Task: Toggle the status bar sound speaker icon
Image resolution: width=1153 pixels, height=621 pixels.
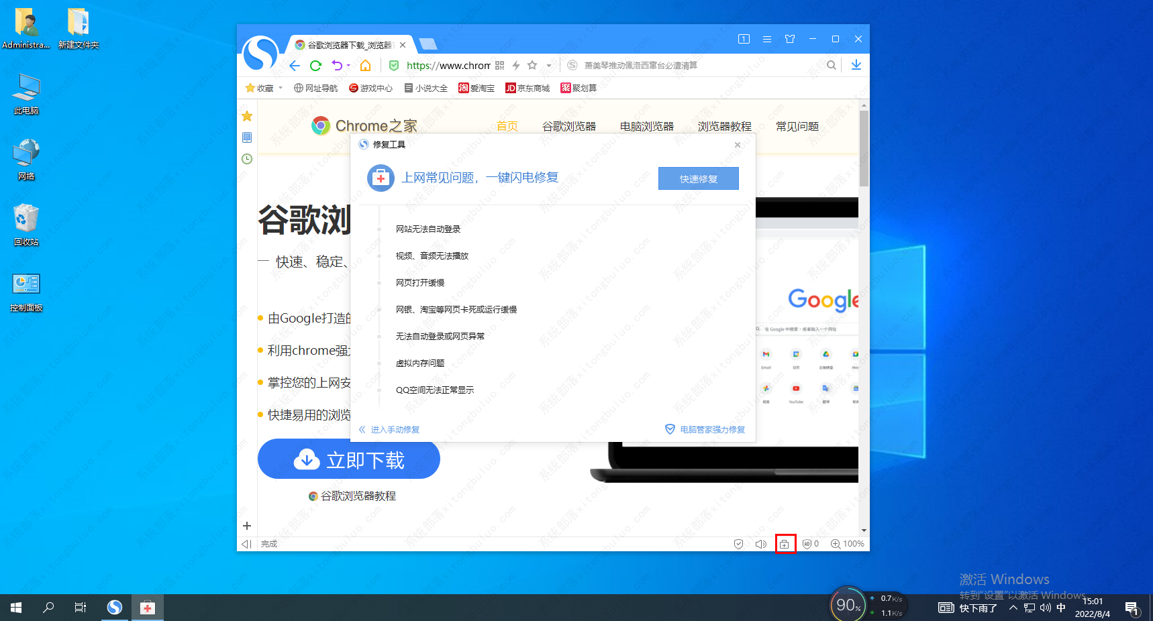Action: (761, 544)
